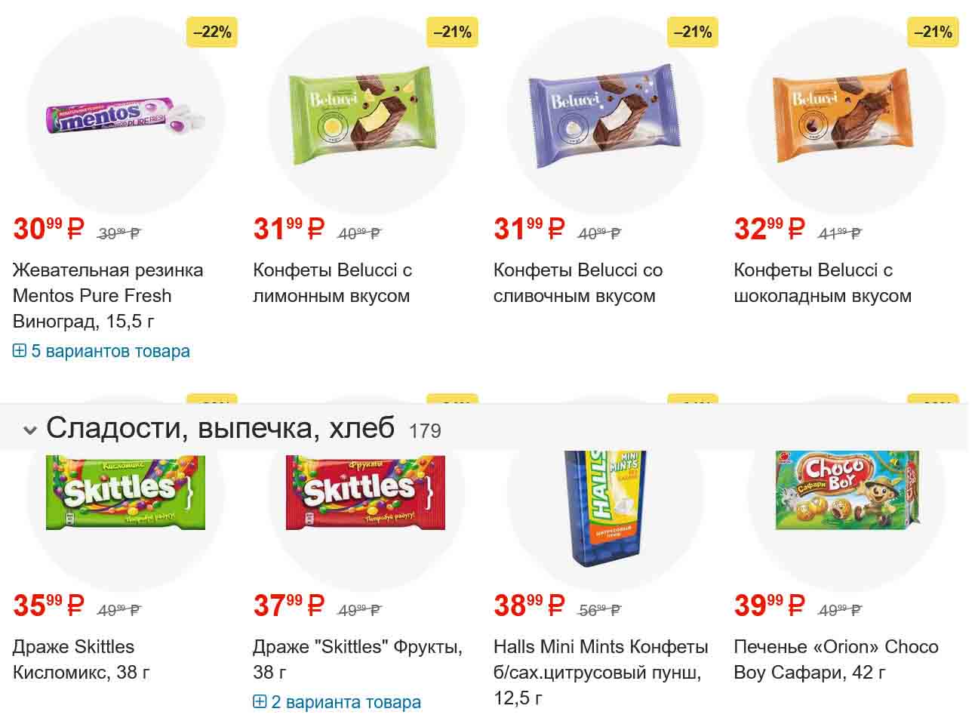
Task: Open the orange Belucci chocolate candy image
Action: pyautogui.click(x=845, y=115)
